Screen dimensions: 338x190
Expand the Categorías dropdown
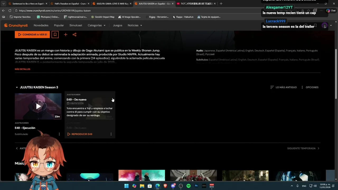(97, 25)
